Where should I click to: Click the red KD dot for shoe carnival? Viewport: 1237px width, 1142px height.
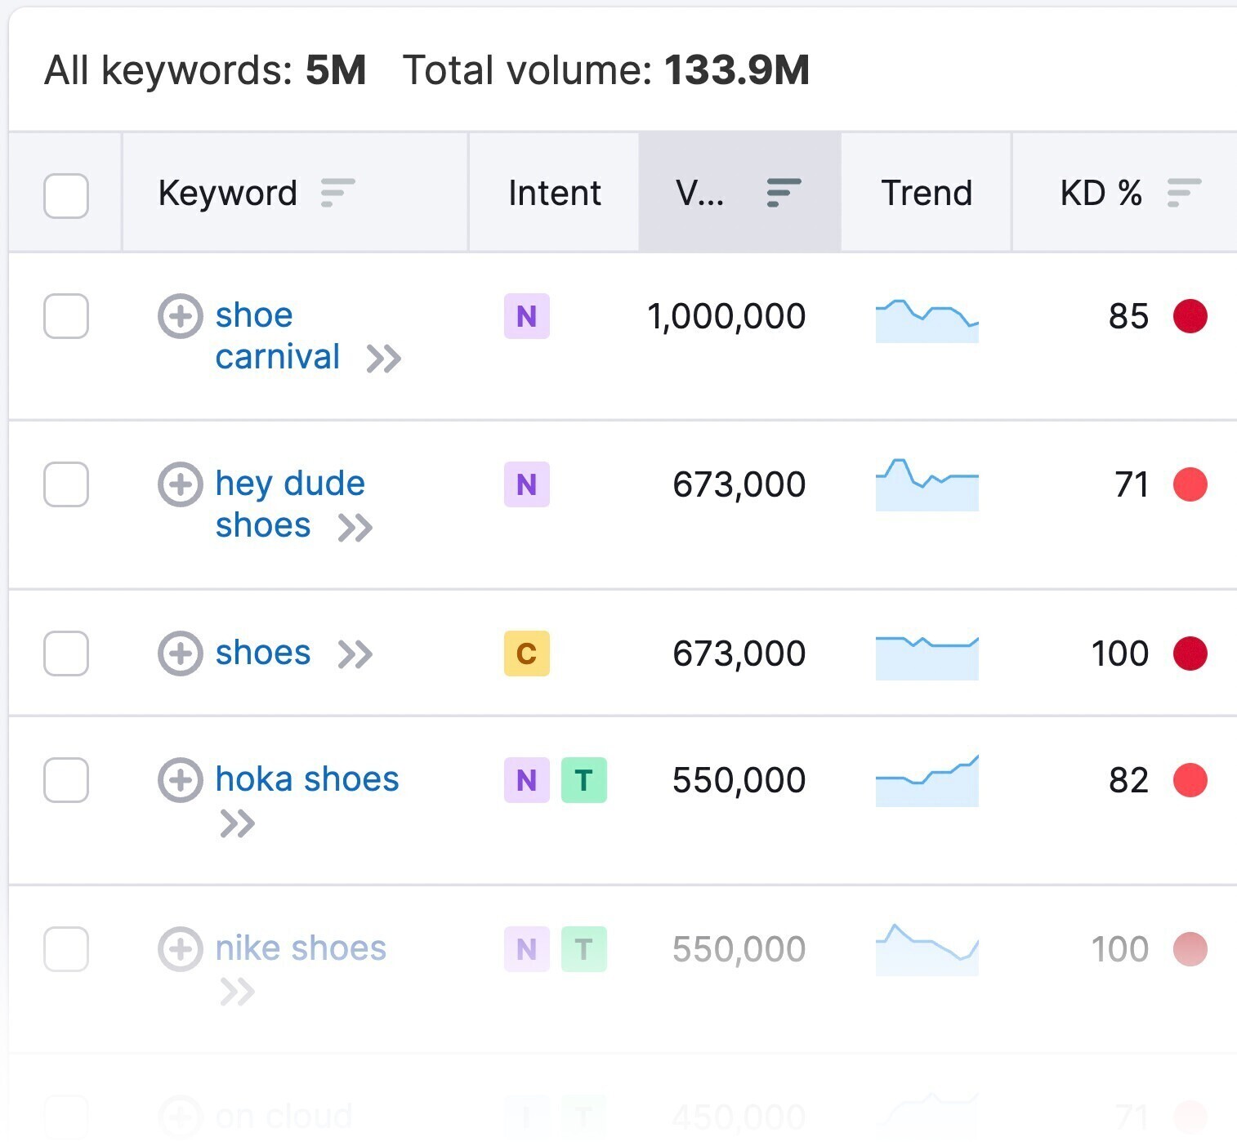point(1190,316)
